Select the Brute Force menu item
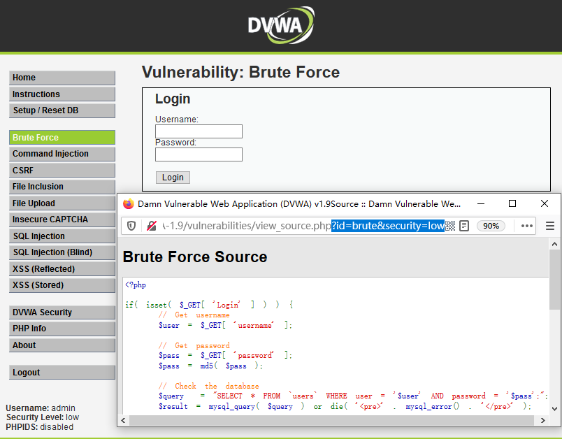 pyautogui.click(x=62, y=138)
